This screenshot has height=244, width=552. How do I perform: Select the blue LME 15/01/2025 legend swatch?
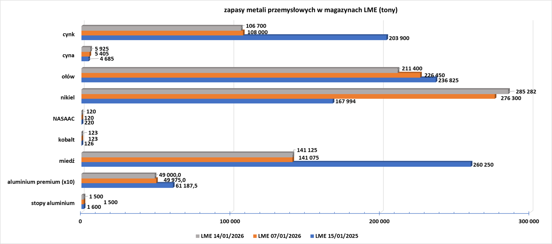click(312, 236)
